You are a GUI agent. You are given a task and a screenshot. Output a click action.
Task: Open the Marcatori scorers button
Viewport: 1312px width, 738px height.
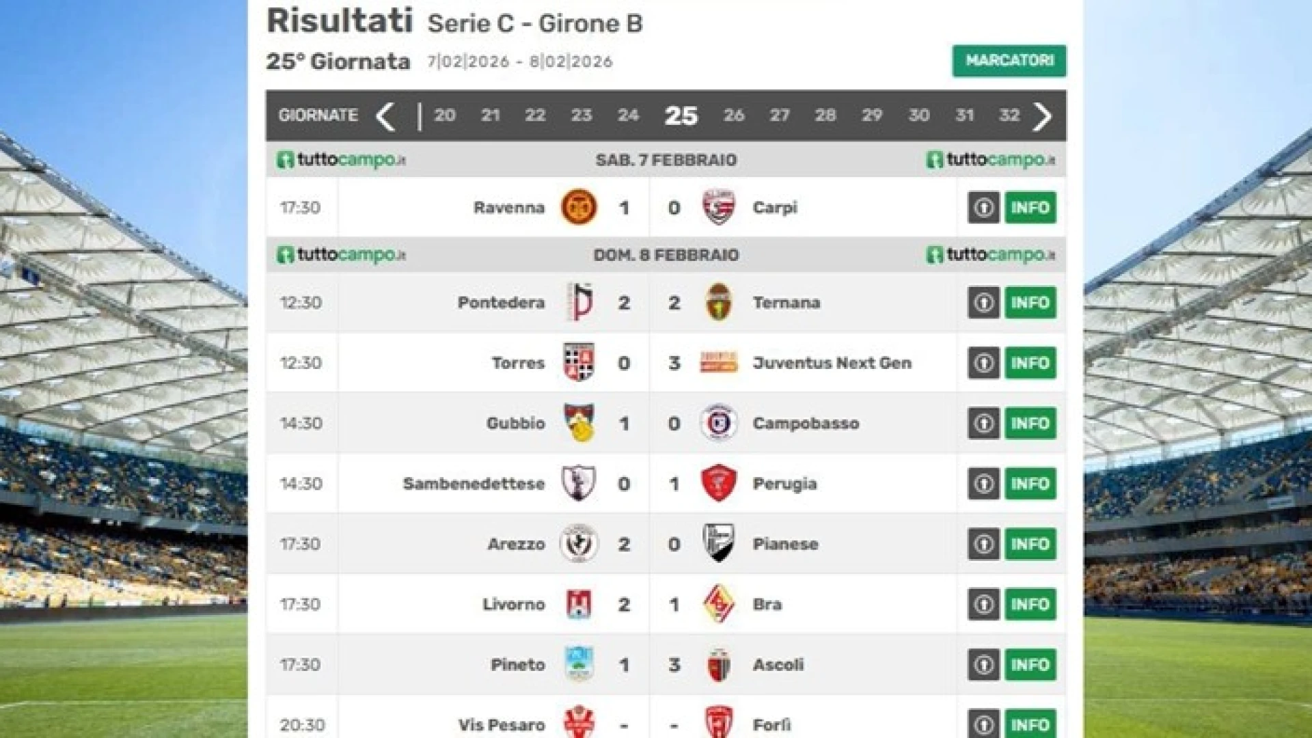pyautogui.click(x=1009, y=61)
